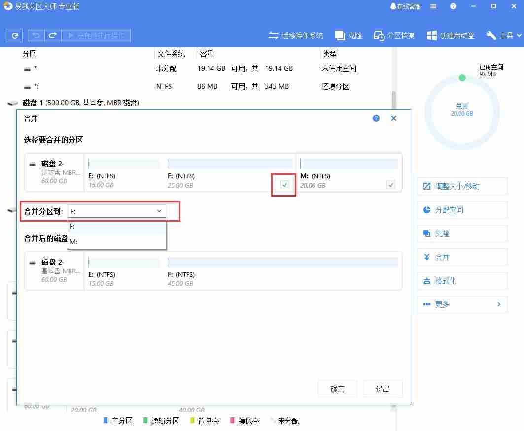Click 磁盘 2 in the merge source row
Screen dimensions: 524x431
click(55, 172)
